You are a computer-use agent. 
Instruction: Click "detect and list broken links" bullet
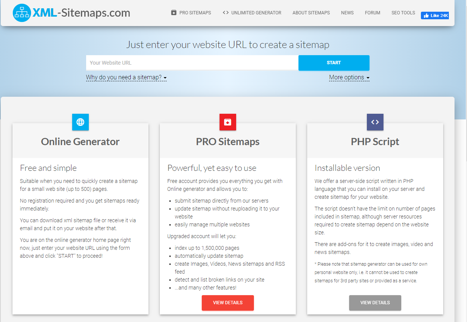click(x=220, y=280)
